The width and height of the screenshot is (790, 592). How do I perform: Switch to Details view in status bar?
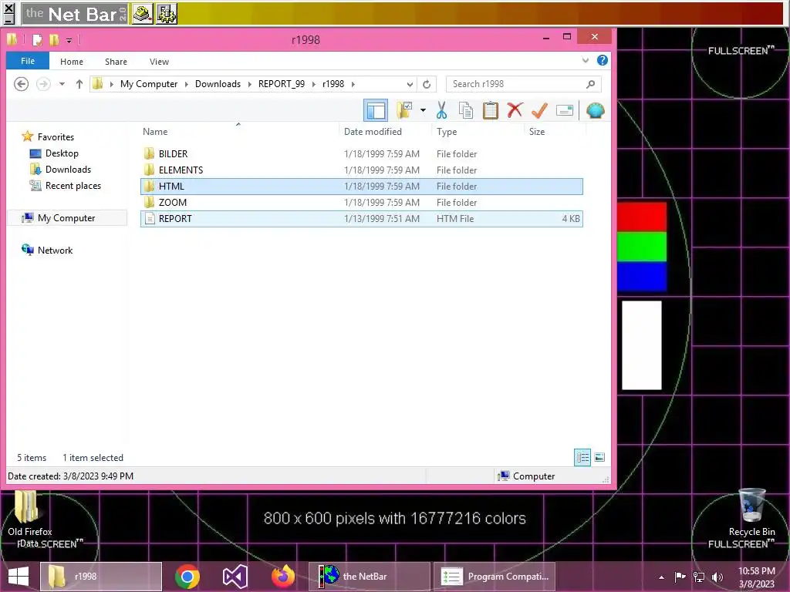pos(583,457)
